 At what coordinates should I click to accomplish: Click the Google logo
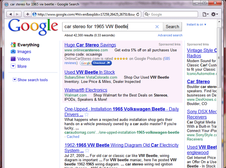click(33, 27)
